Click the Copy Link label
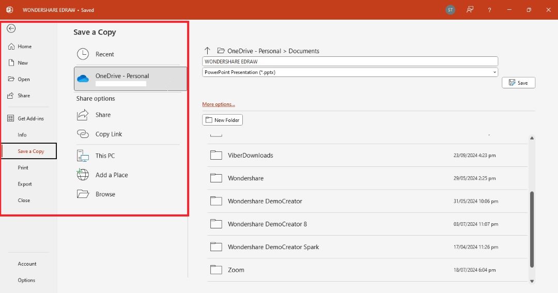The image size is (558, 293). [x=109, y=134]
